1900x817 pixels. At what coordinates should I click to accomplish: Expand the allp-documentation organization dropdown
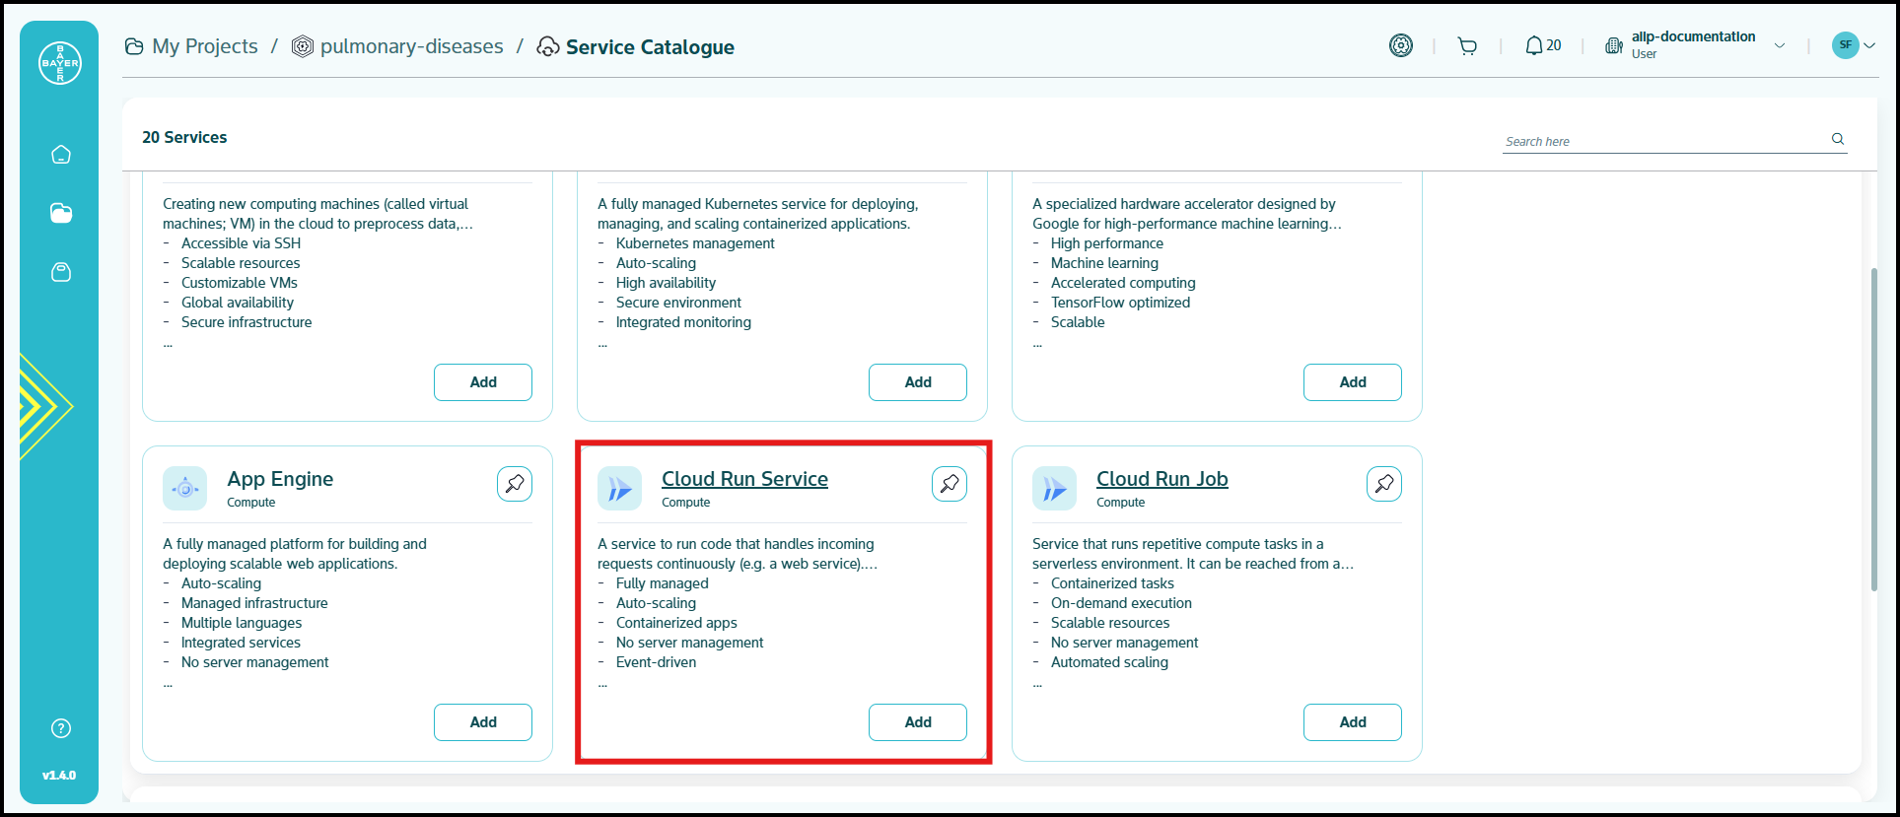click(x=1780, y=45)
